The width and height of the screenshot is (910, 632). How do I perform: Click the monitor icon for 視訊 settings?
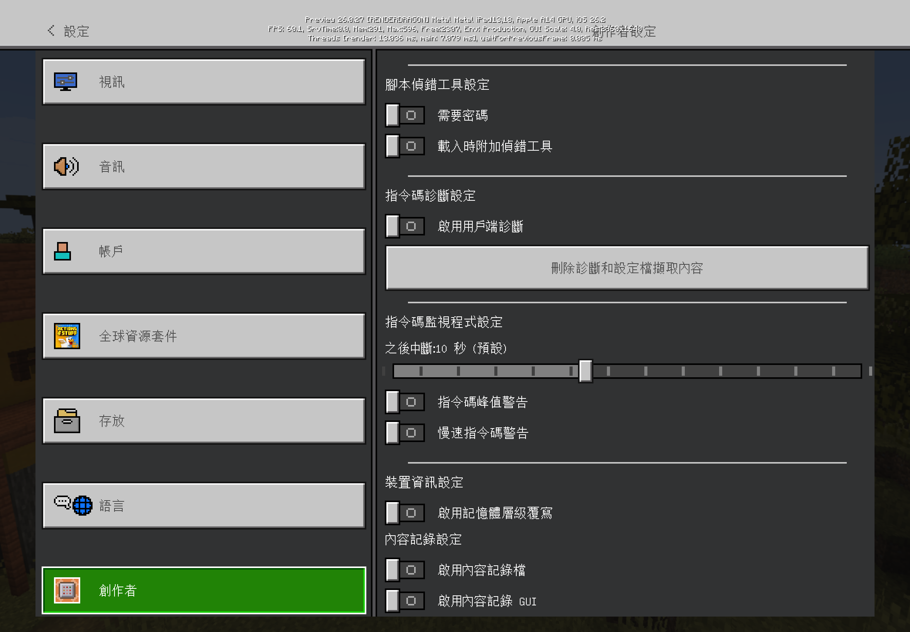click(66, 82)
